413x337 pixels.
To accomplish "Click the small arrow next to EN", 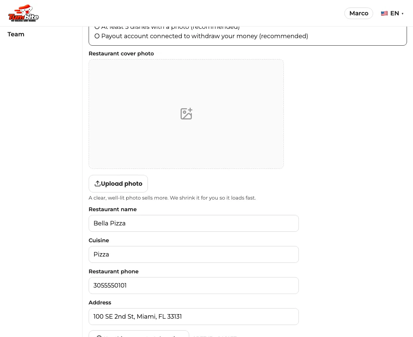I will (x=402, y=13).
